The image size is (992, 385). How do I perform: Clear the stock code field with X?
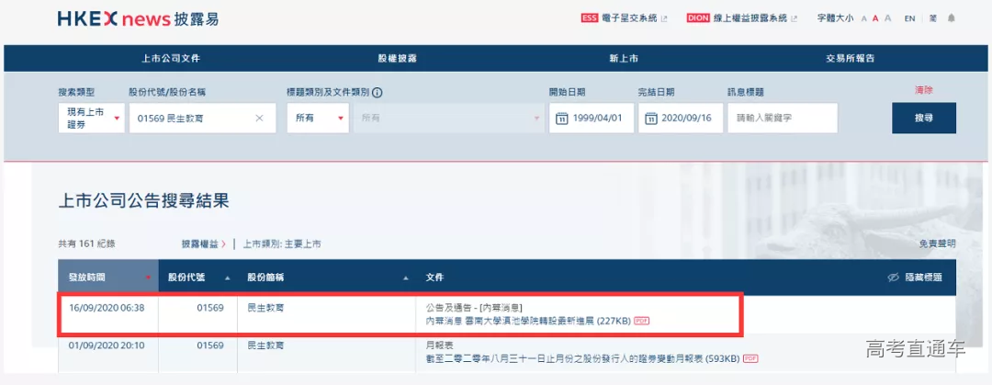click(259, 118)
